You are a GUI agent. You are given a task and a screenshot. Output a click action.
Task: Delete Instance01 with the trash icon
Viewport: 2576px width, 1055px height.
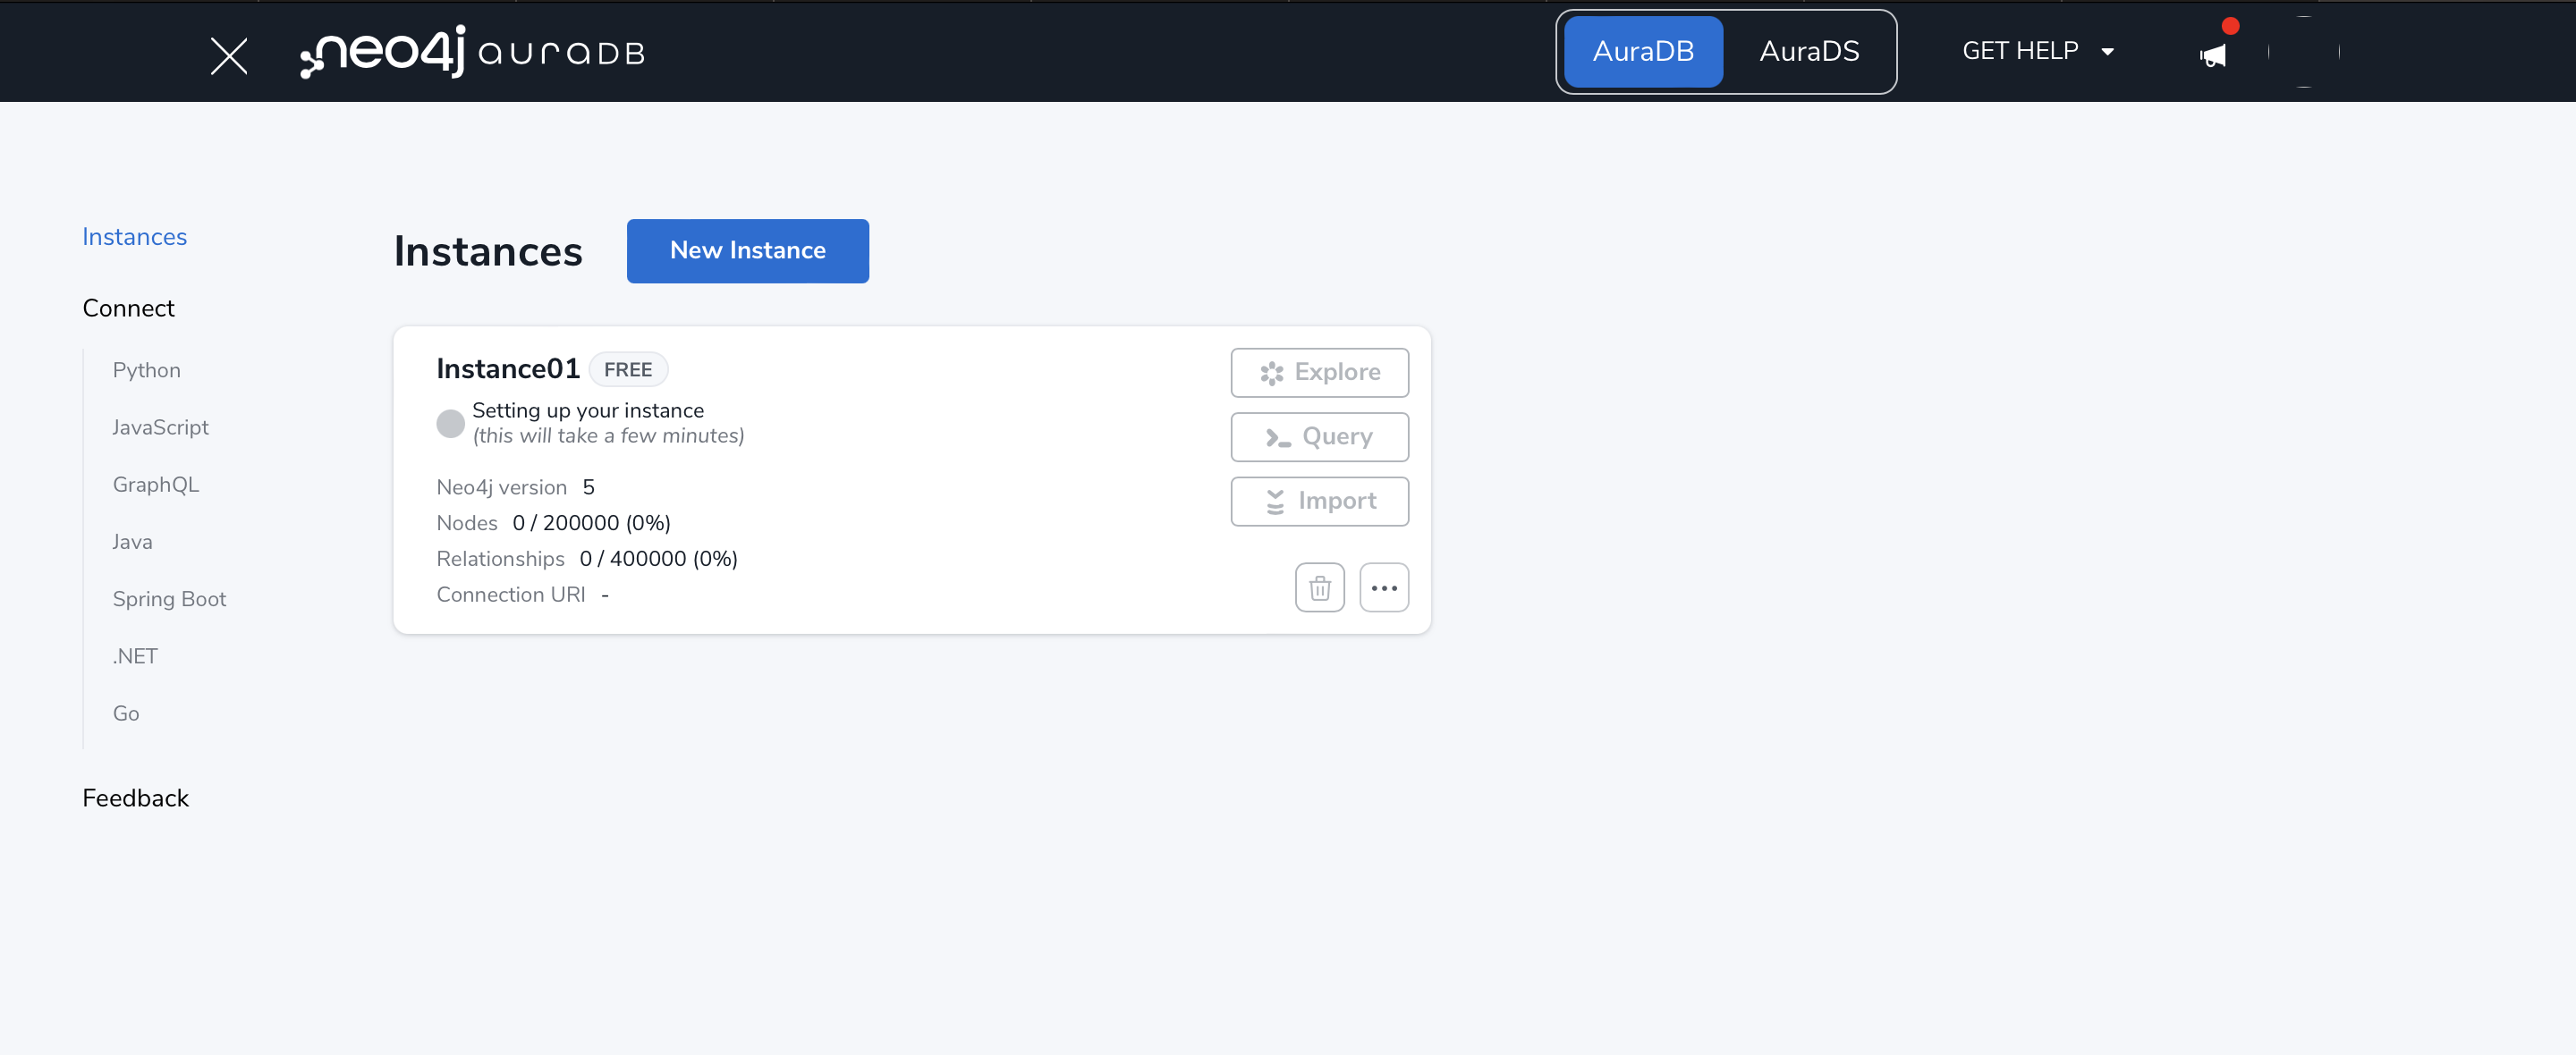point(1319,588)
